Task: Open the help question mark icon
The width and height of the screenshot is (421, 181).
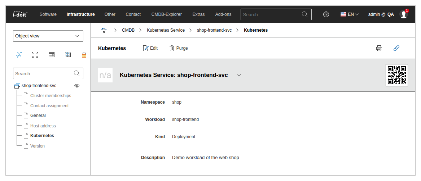Action: 326,14
